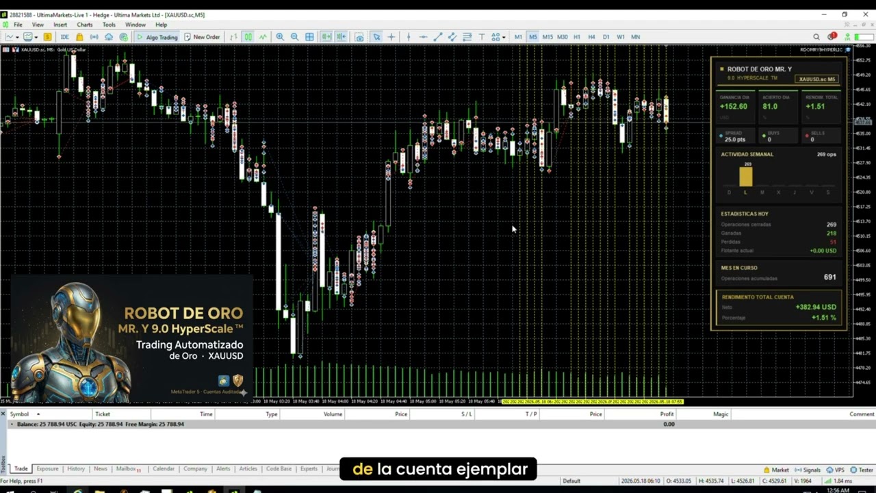The height and width of the screenshot is (493, 876).
Task: Select the equidistant channel tool
Action: (452, 37)
